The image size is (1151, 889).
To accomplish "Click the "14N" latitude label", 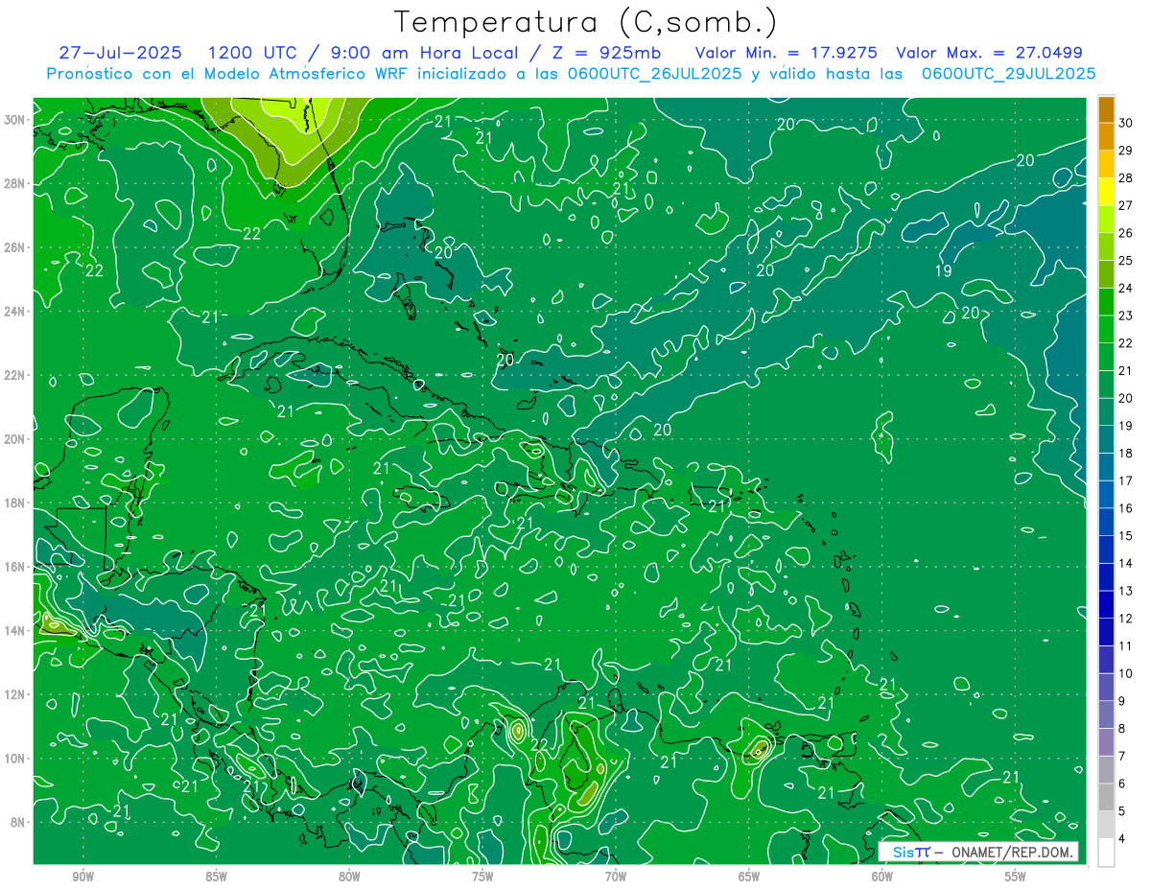I will (x=16, y=631).
